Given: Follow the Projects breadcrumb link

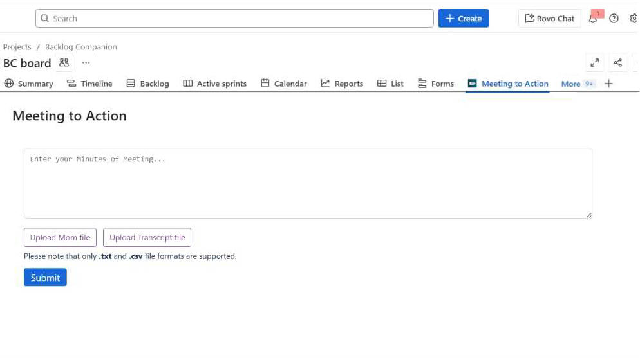Looking at the screenshot, I should pos(17,47).
